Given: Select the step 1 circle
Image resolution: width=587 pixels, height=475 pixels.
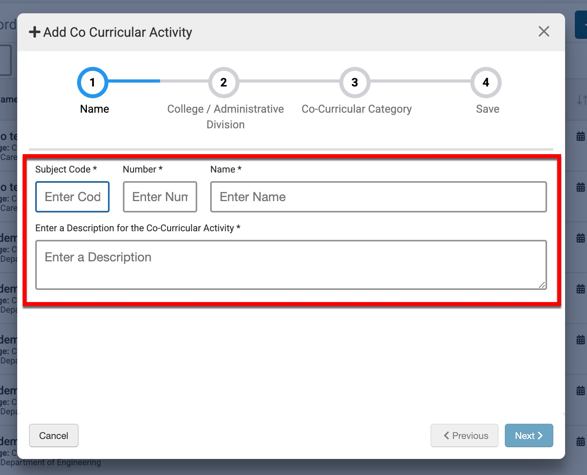Looking at the screenshot, I should 93,83.
